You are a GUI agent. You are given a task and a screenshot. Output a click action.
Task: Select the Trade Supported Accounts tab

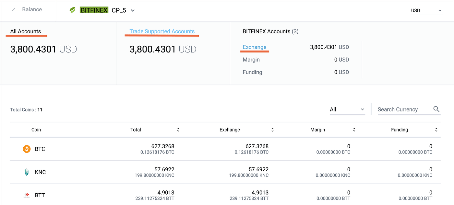[x=162, y=31]
